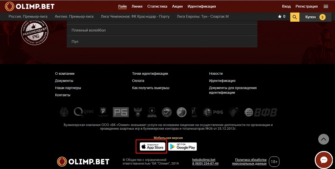This screenshot has height=169, width=335.
Task: Click the ВФВ volleyball federation logo
Action: point(260,112)
